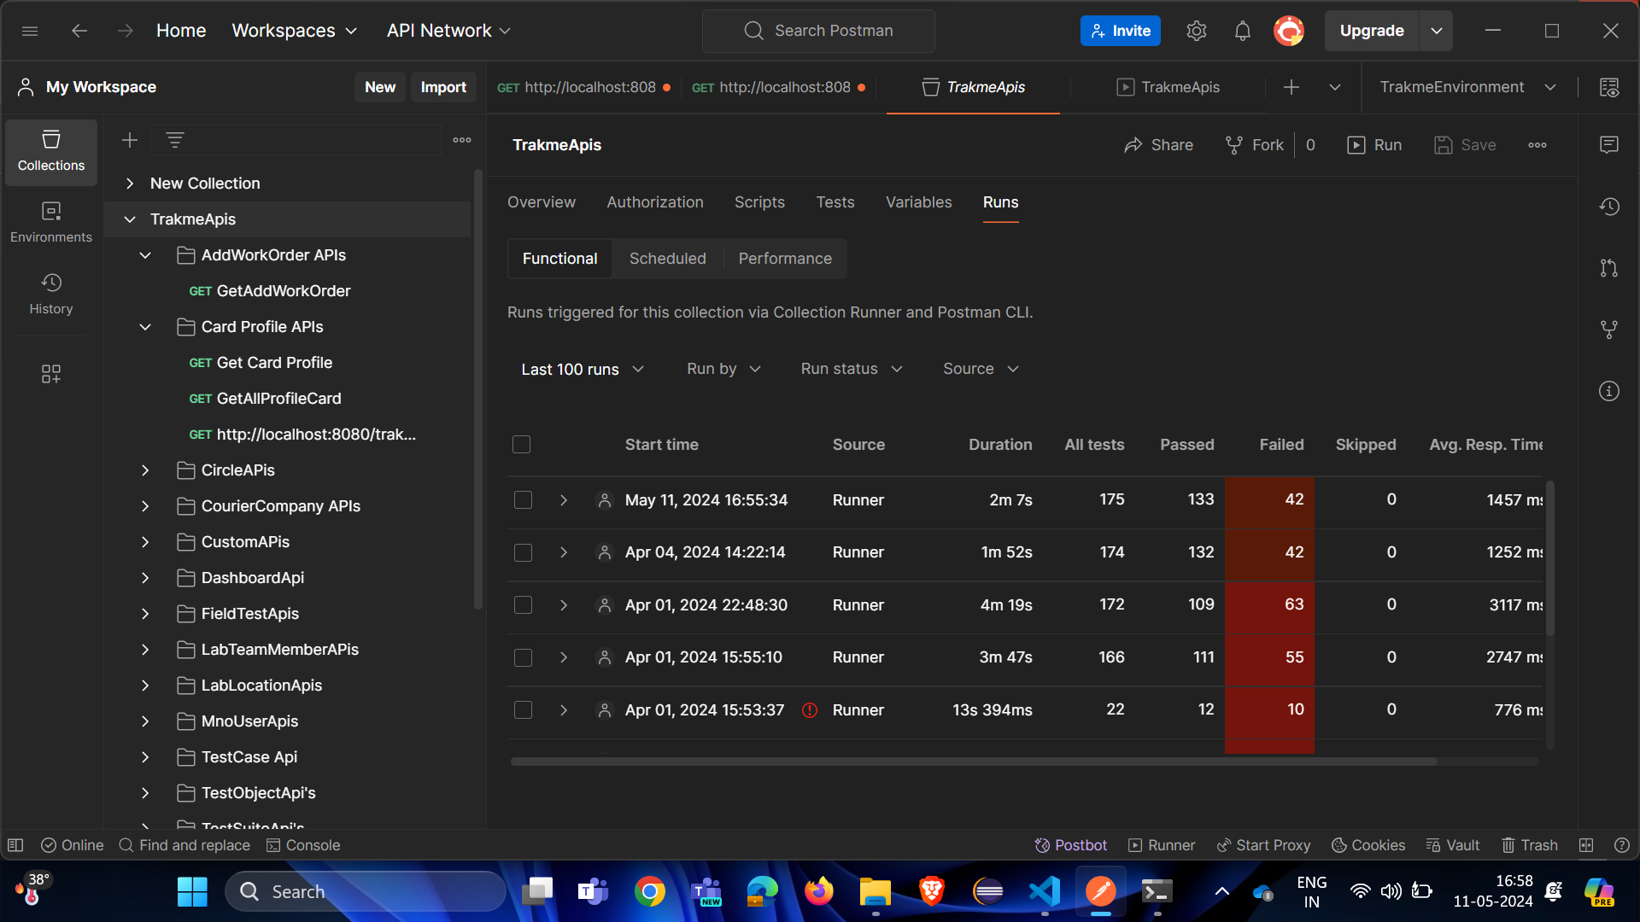Viewport: 1640px width, 922px height.
Task: Expand the New Collection tree item
Action: click(130, 184)
